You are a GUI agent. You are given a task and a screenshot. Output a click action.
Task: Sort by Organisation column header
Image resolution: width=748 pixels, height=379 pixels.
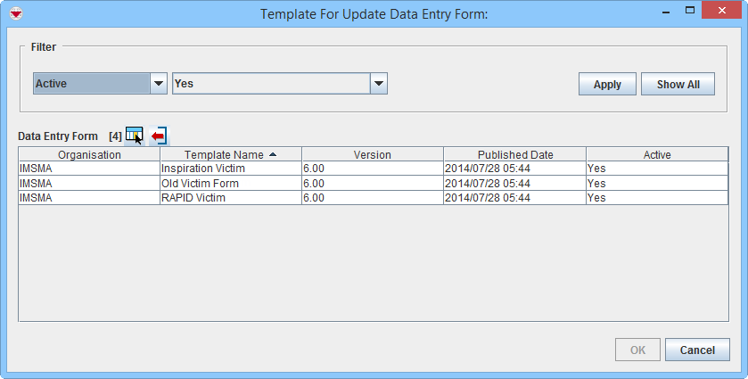(89, 154)
